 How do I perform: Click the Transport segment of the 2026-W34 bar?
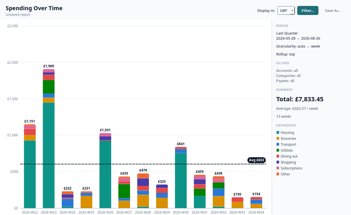tap(256, 202)
